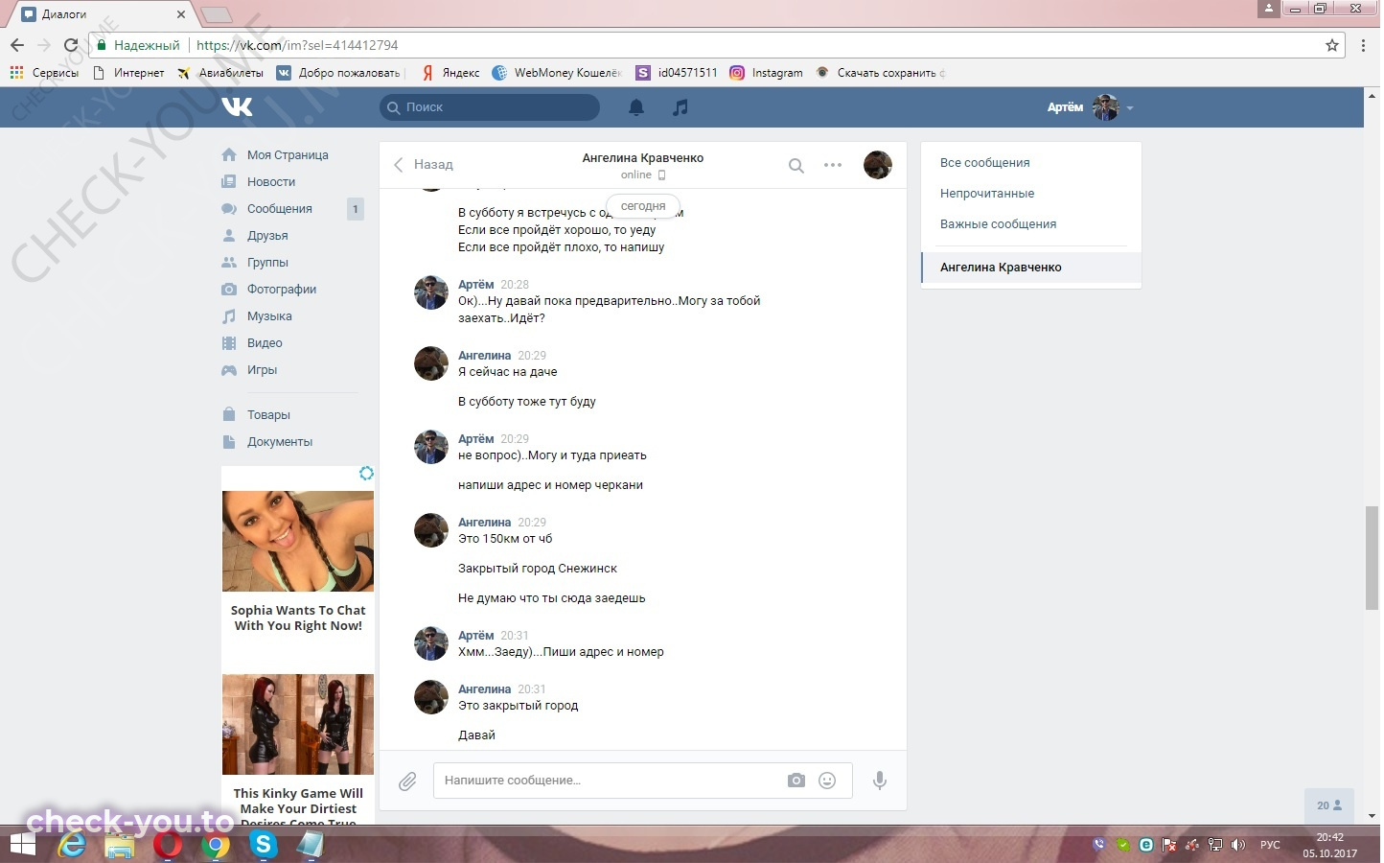1384x863 pixels.
Task: Close the Диалоги browser tab
Action: (x=181, y=14)
